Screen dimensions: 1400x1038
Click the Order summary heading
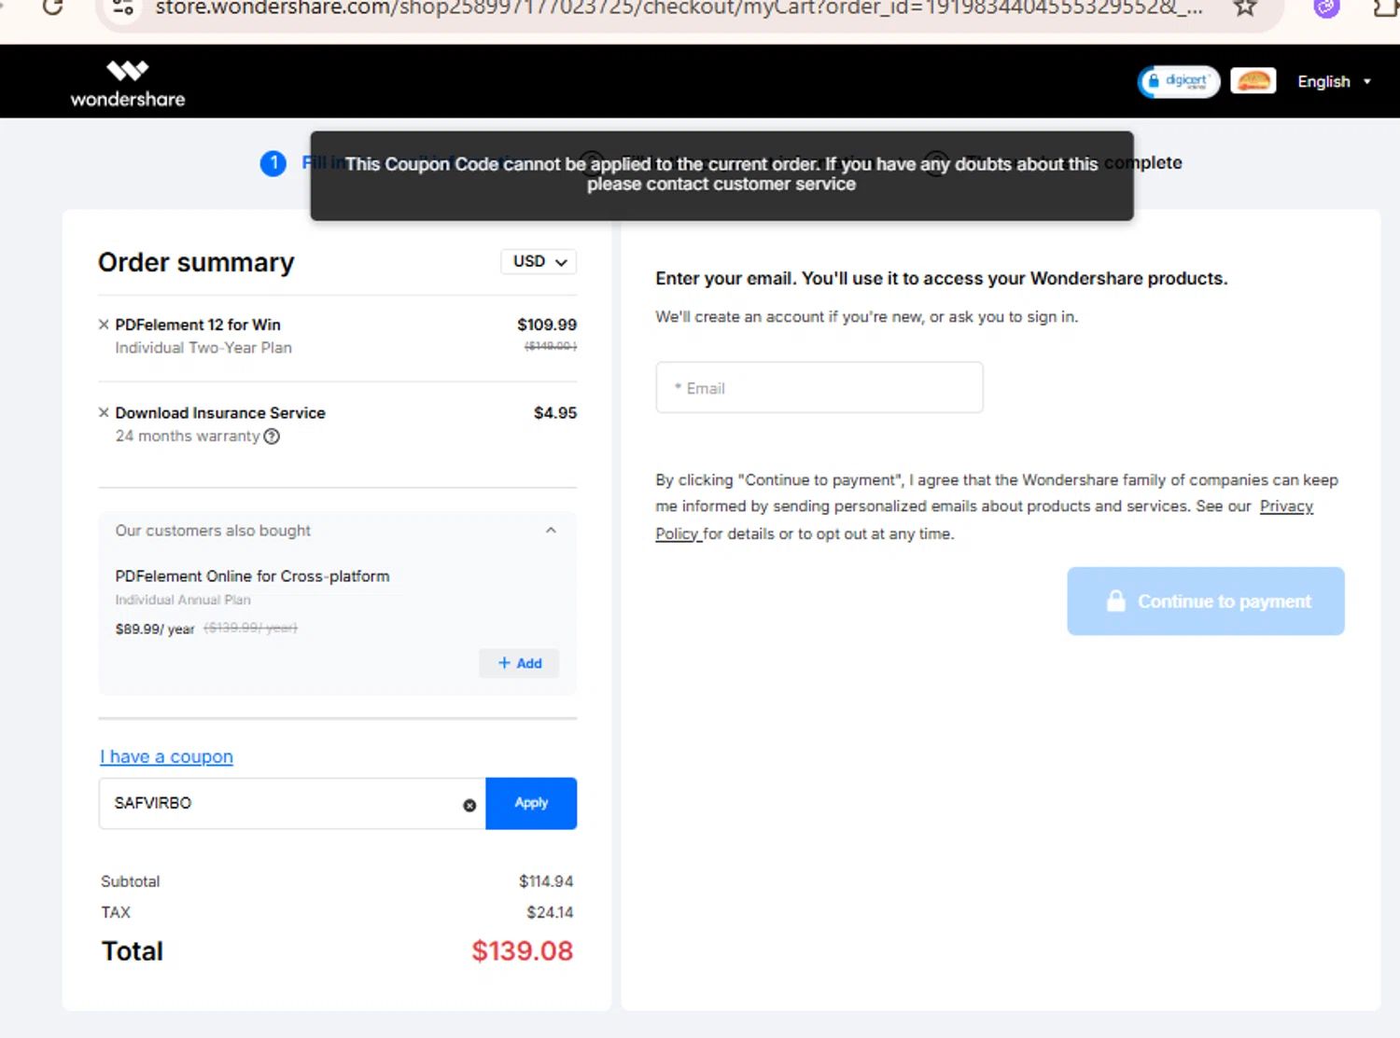[x=196, y=262]
